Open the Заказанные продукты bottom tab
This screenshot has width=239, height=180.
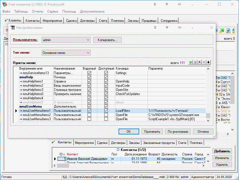point(159,143)
